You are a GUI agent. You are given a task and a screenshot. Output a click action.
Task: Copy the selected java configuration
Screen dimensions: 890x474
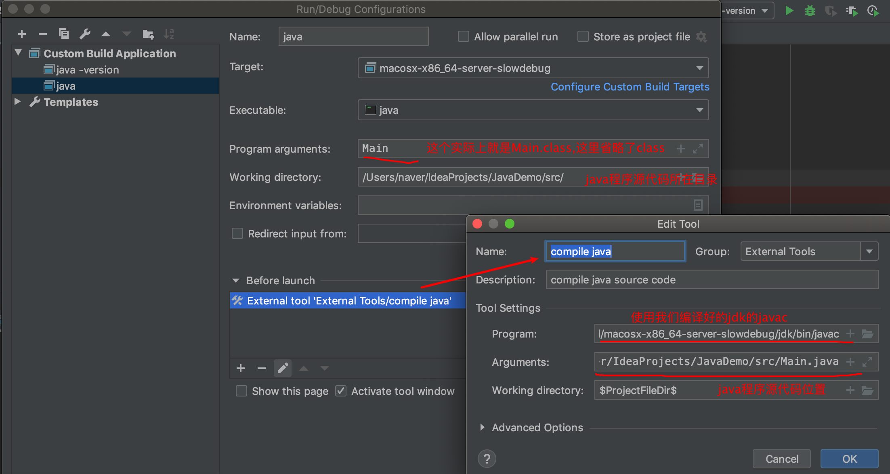[63, 34]
